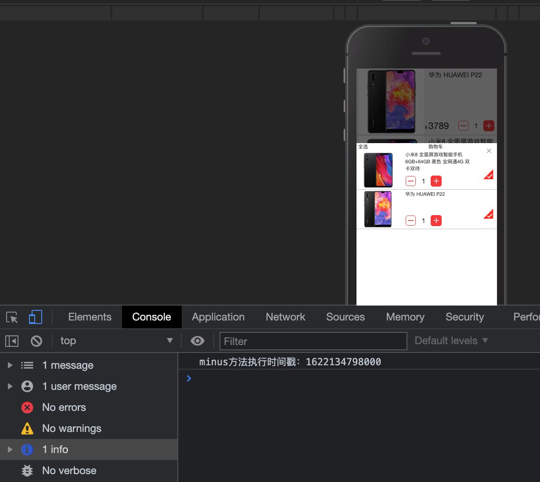Expand the 1 message group

pyautogui.click(x=10, y=365)
